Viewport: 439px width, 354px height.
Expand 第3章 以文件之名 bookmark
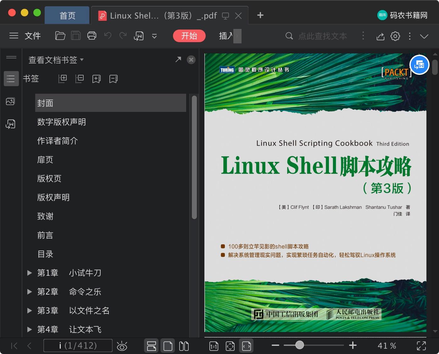30,311
